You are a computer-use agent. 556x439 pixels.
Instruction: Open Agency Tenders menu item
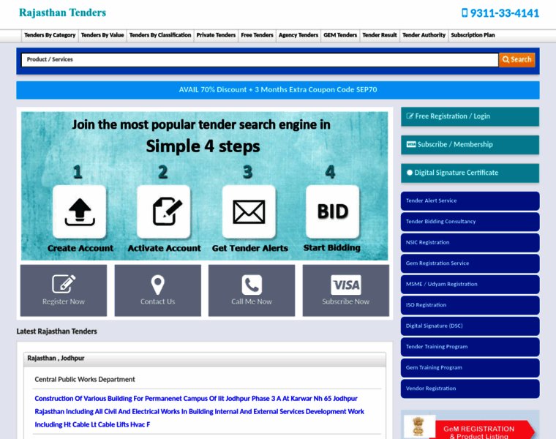pyautogui.click(x=298, y=35)
